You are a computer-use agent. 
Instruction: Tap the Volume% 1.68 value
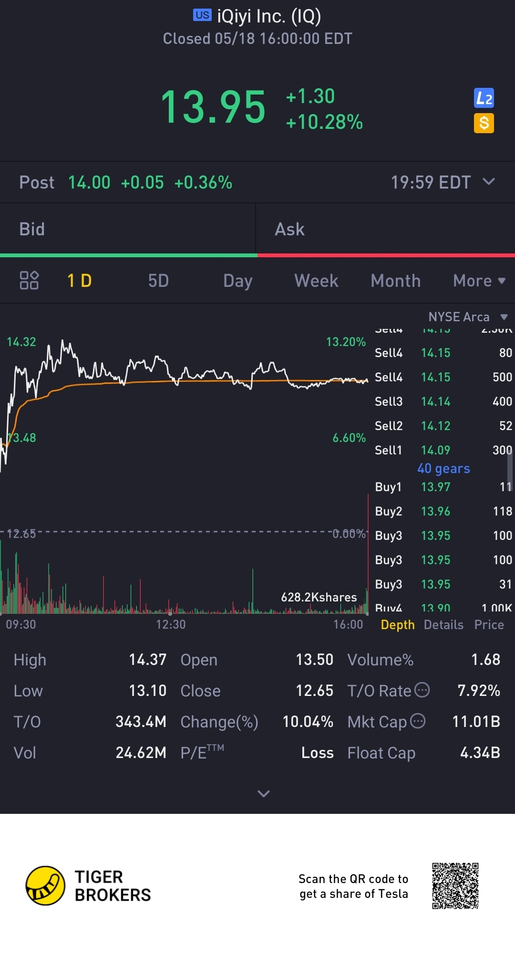[x=485, y=660]
